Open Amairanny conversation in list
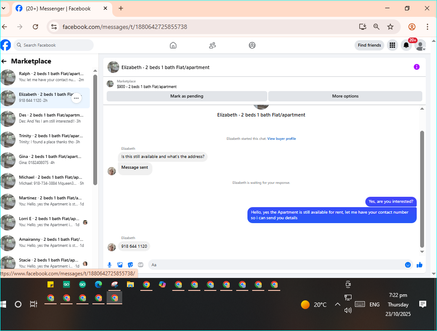This screenshot has height=331, width=437. (x=45, y=243)
